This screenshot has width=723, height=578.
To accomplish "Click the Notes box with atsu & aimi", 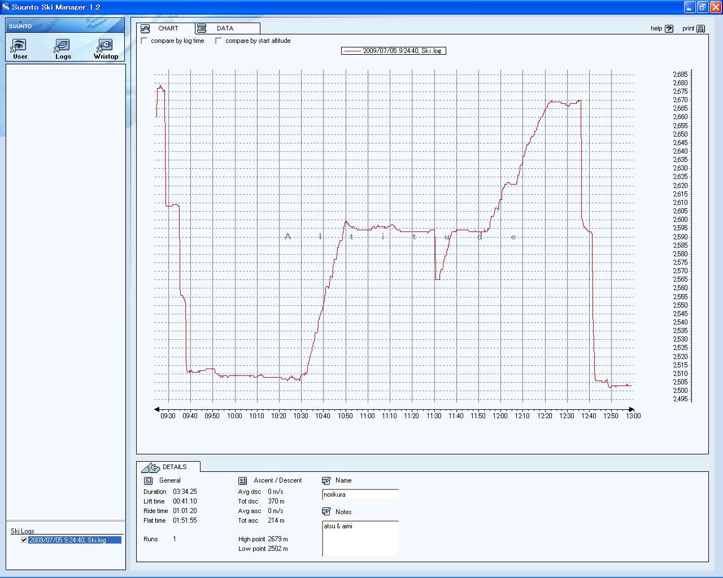I will (x=360, y=538).
